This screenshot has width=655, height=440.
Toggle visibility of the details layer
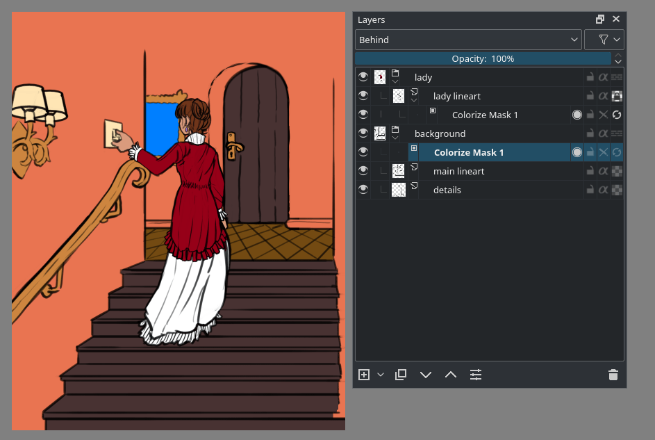pos(363,189)
